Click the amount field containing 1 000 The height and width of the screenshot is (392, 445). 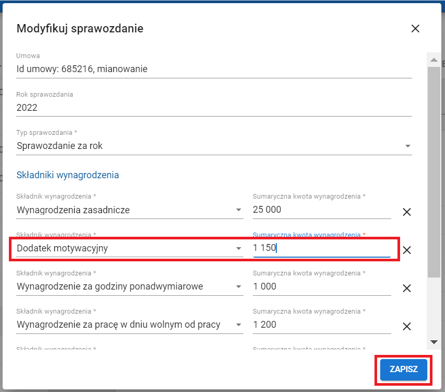coord(321,286)
